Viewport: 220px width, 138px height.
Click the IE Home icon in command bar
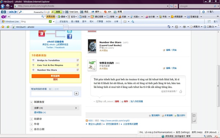(169, 27)
